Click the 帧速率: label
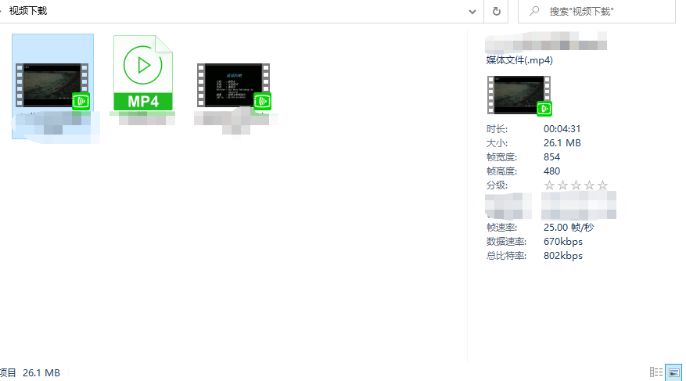 click(x=501, y=228)
